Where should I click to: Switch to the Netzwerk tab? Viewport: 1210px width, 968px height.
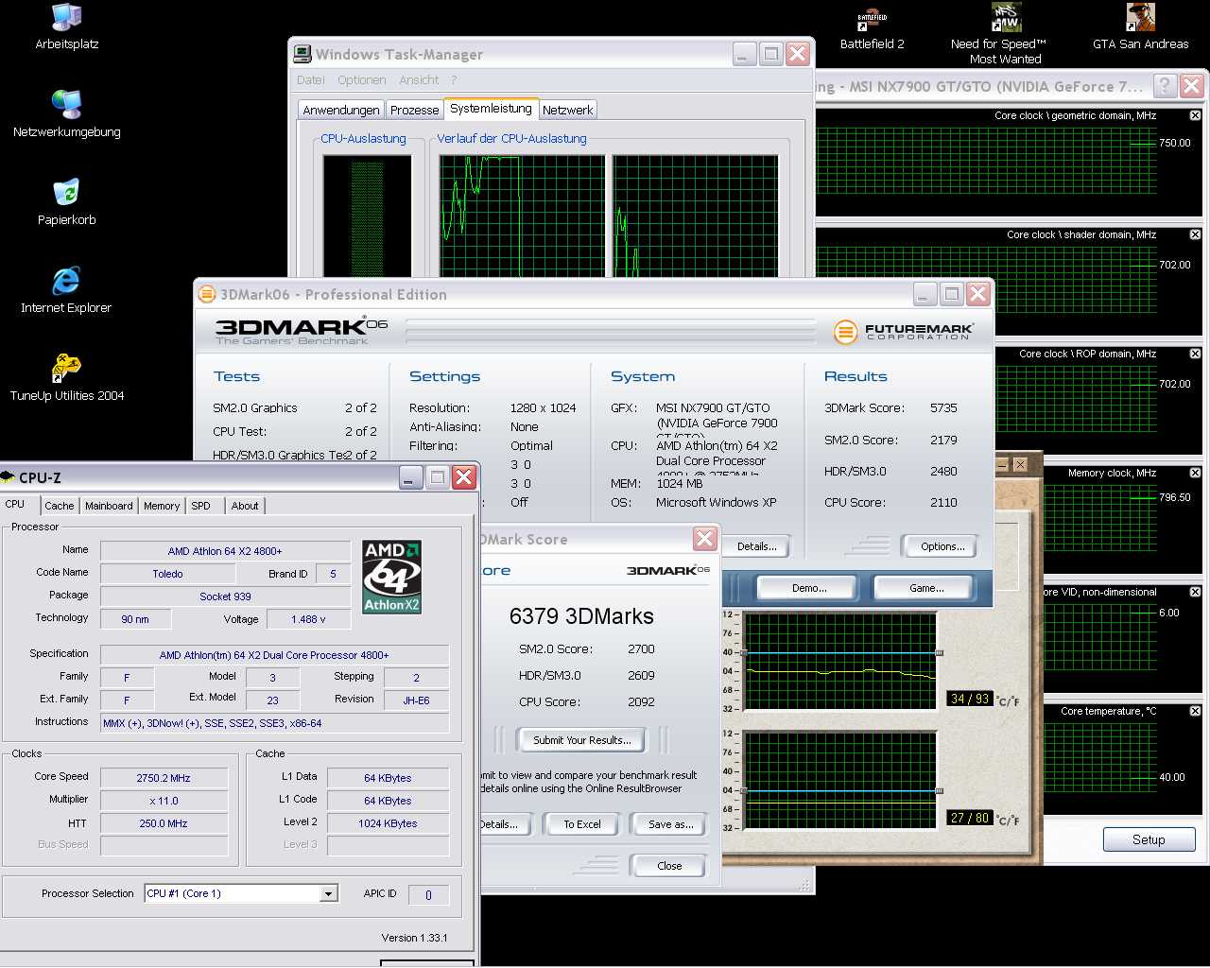tap(567, 110)
